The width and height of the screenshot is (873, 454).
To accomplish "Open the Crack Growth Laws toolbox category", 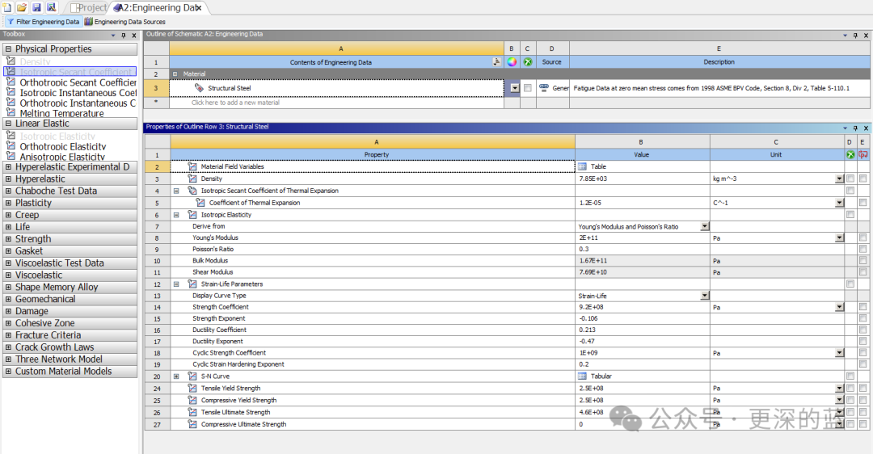I will (x=70, y=347).
